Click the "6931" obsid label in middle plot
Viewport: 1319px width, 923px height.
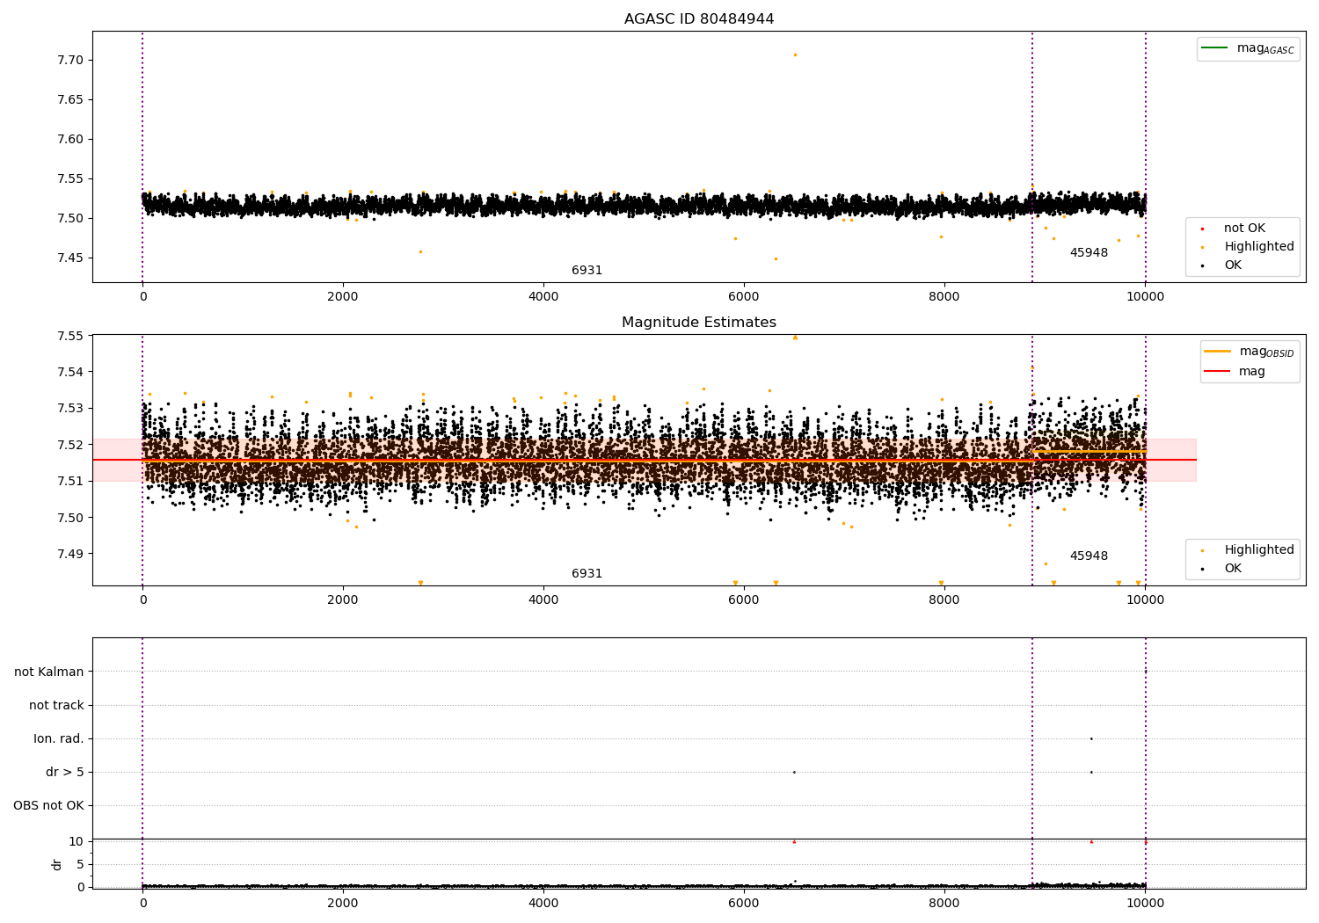pos(587,574)
